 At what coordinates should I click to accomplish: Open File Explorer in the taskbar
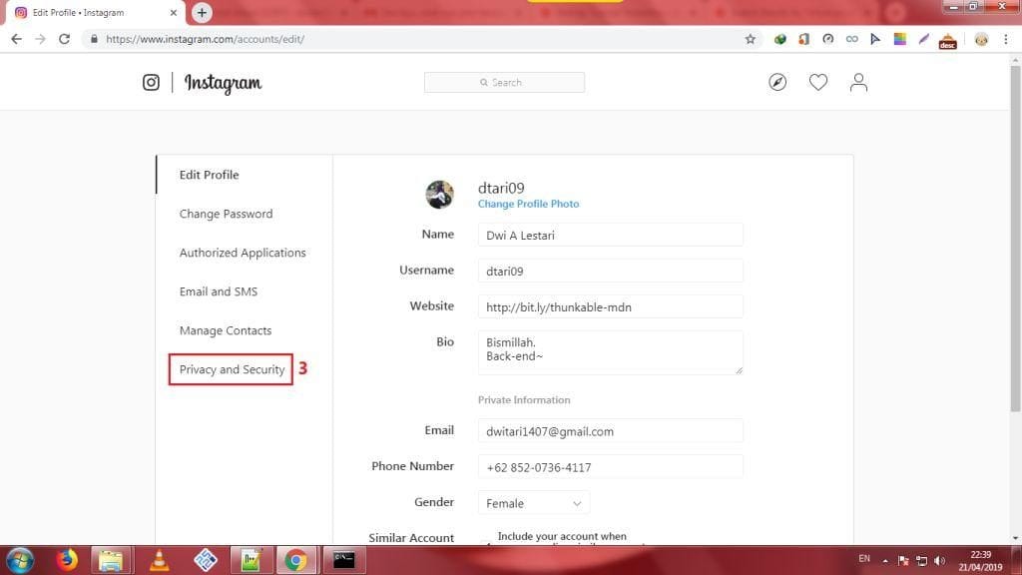[x=111, y=561]
